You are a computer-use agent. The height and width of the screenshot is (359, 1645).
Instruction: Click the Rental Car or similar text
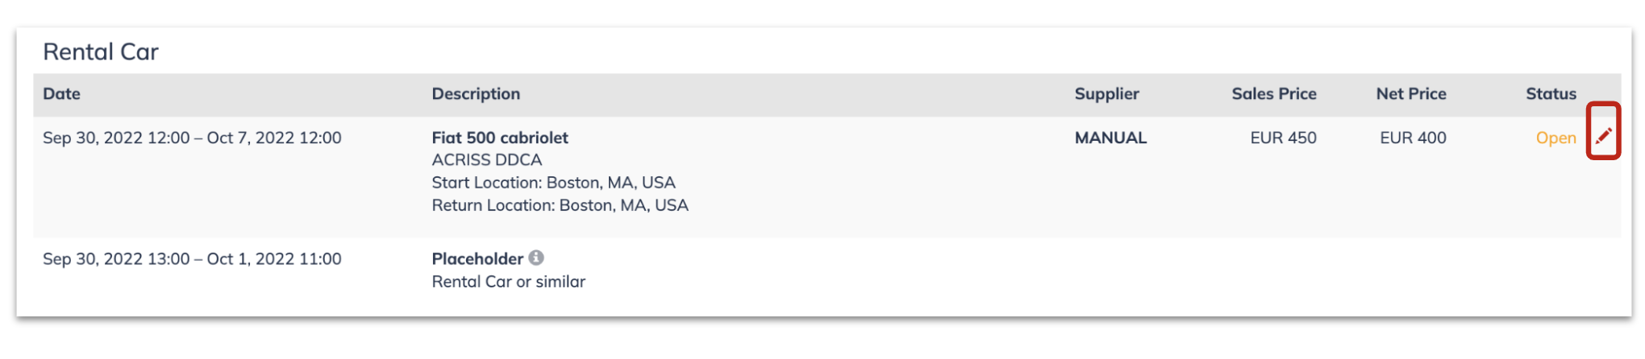coord(509,282)
